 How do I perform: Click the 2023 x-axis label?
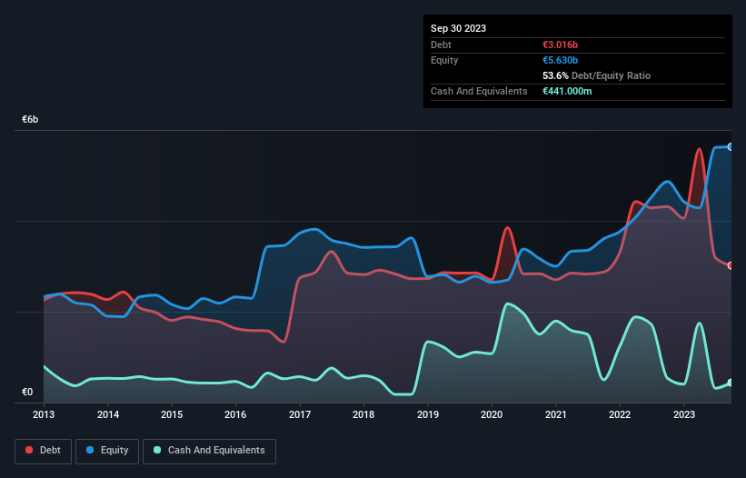click(684, 414)
